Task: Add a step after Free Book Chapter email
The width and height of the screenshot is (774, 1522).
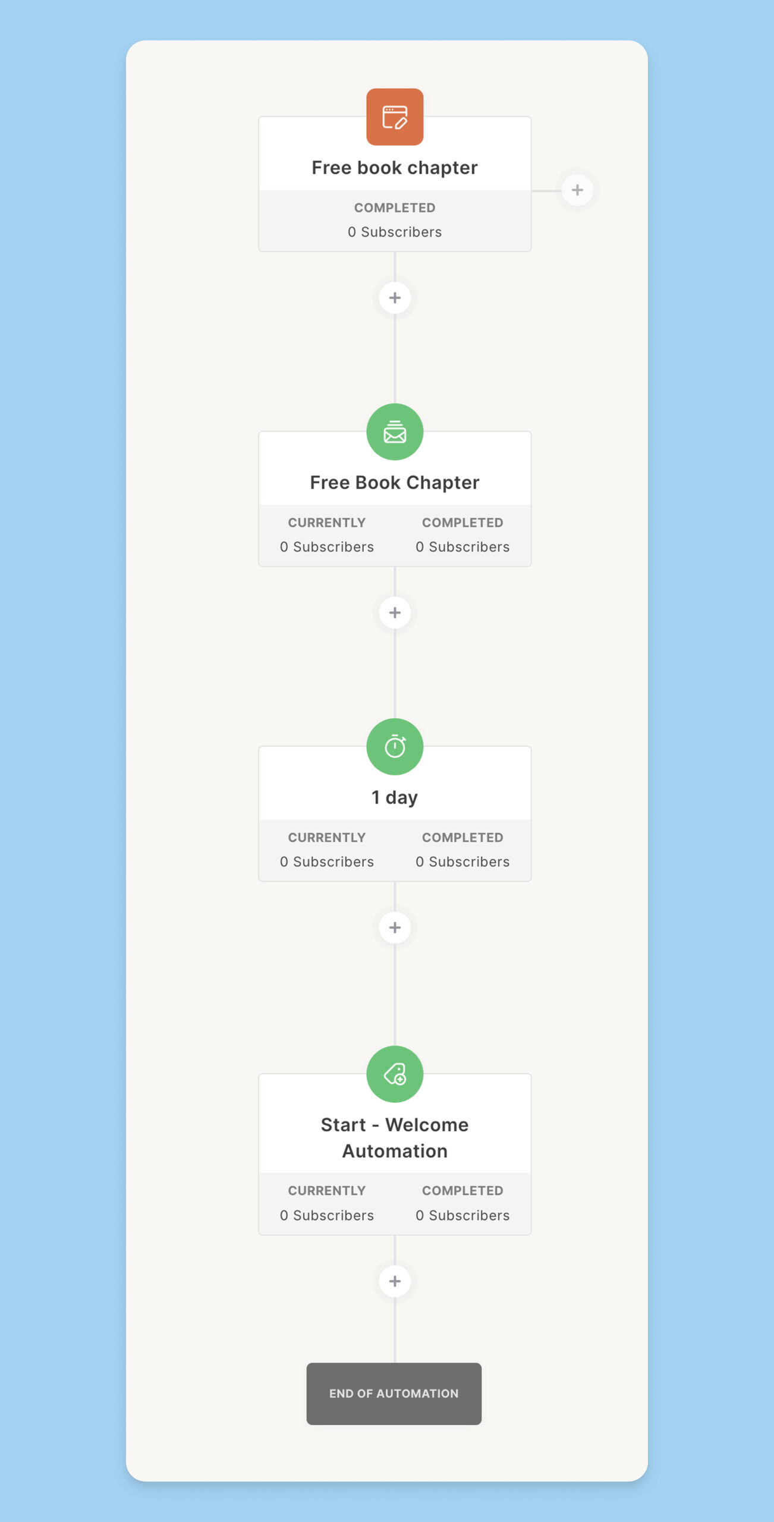Action: pos(395,612)
